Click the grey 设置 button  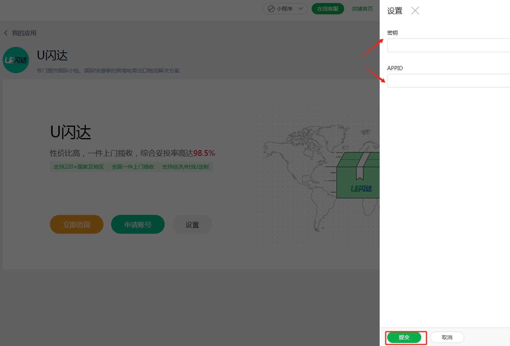(x=192, y=225)
